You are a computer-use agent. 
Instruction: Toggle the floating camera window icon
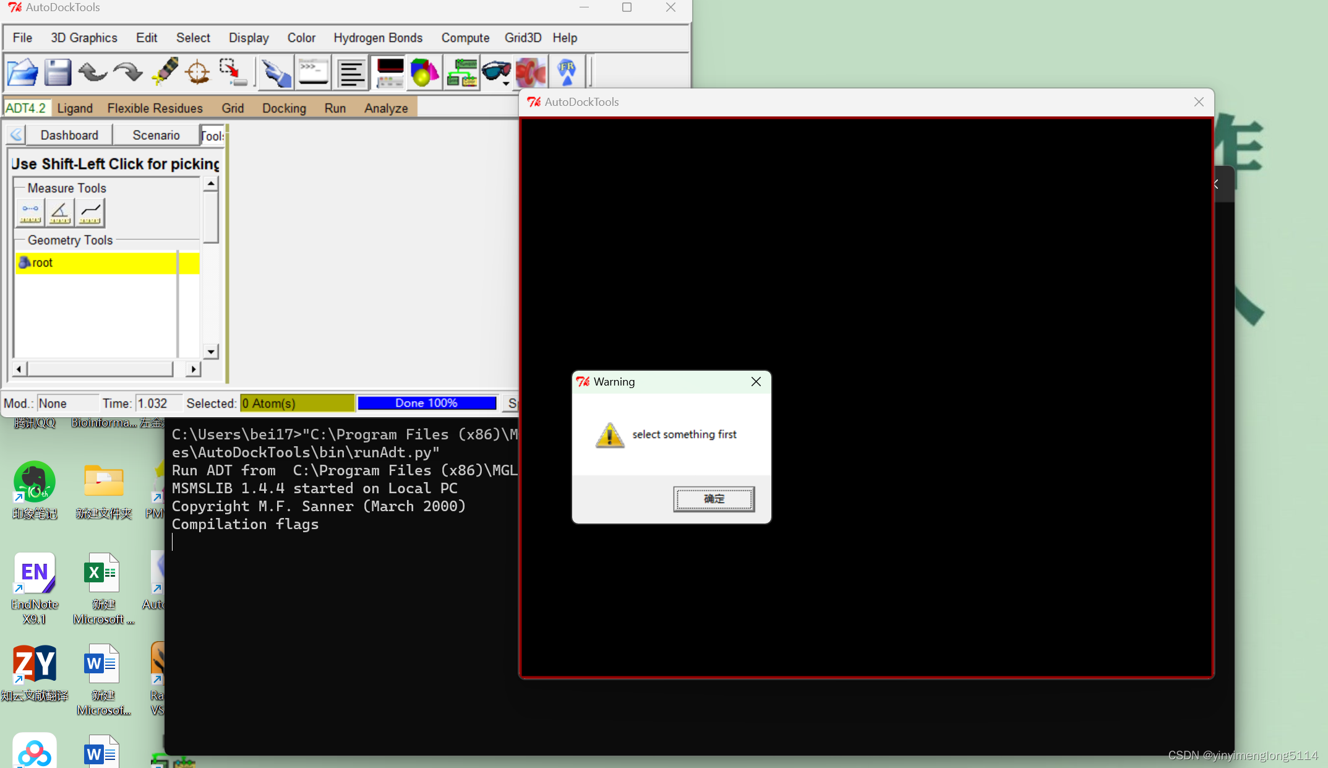390,73
